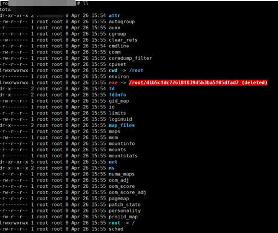
Task: Click the 'mounts' filename
Action: [118, 150]
